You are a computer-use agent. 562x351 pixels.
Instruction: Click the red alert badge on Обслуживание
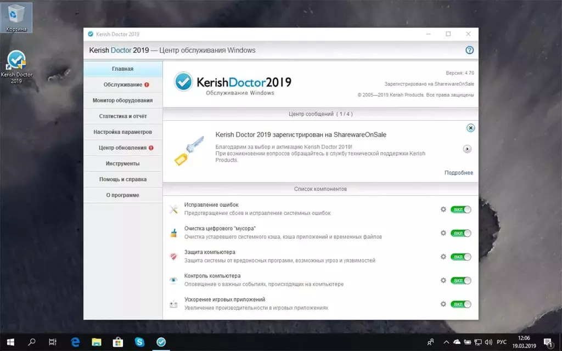tap(147, 84)
